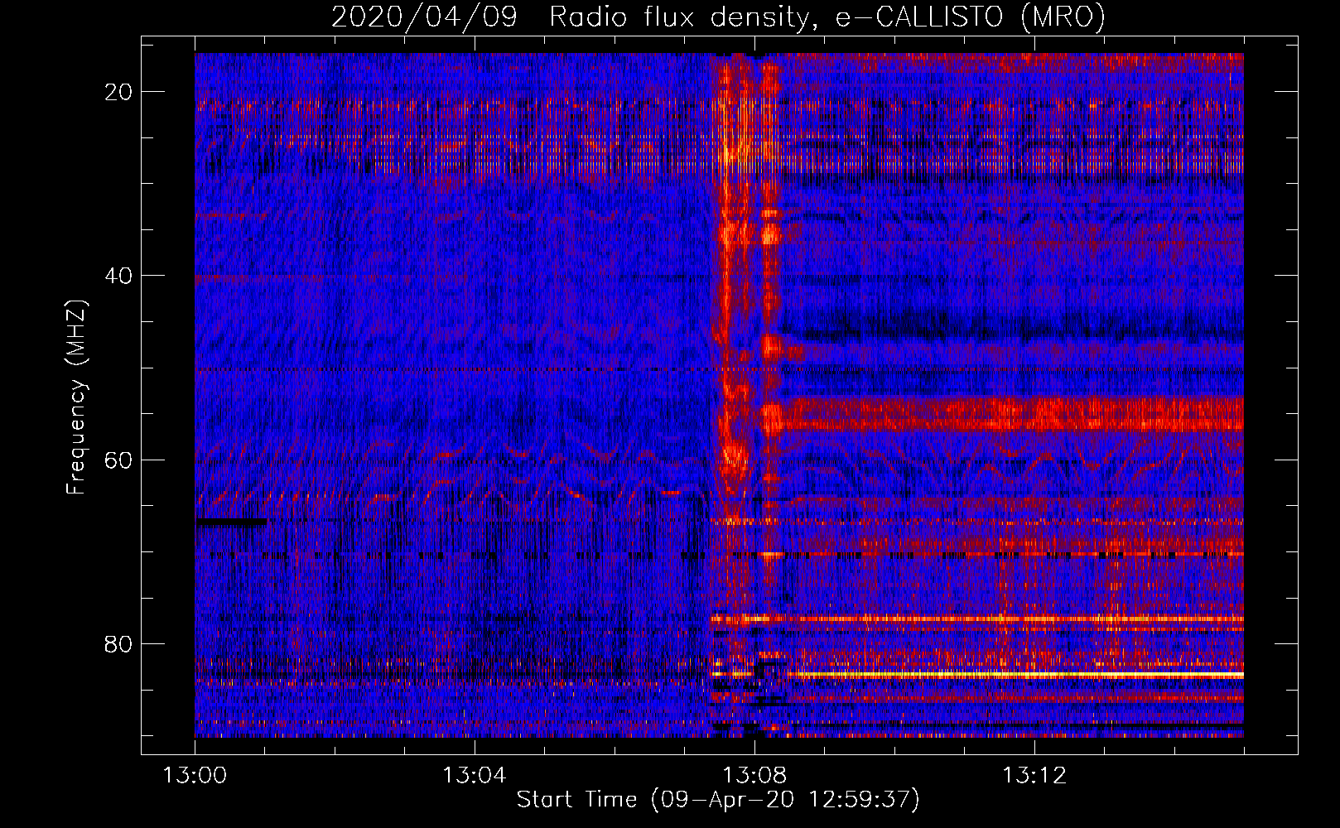The image size is (1340, 828).
Task: Click the 13:12 time tick label
Action: pos(1034,776)
